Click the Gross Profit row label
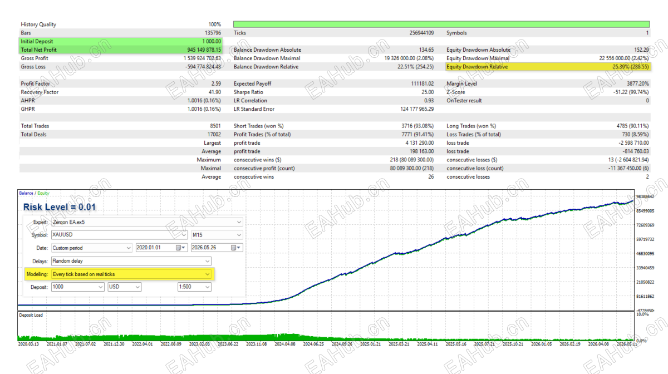668x374 pixels. click(35, 58)
